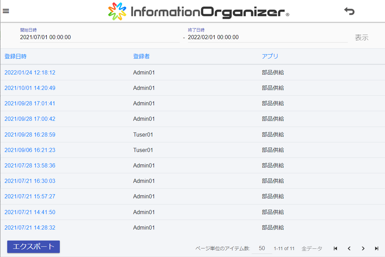Click the エクスポート button
The height and width of the screenshot is (257, 385).
33,247
